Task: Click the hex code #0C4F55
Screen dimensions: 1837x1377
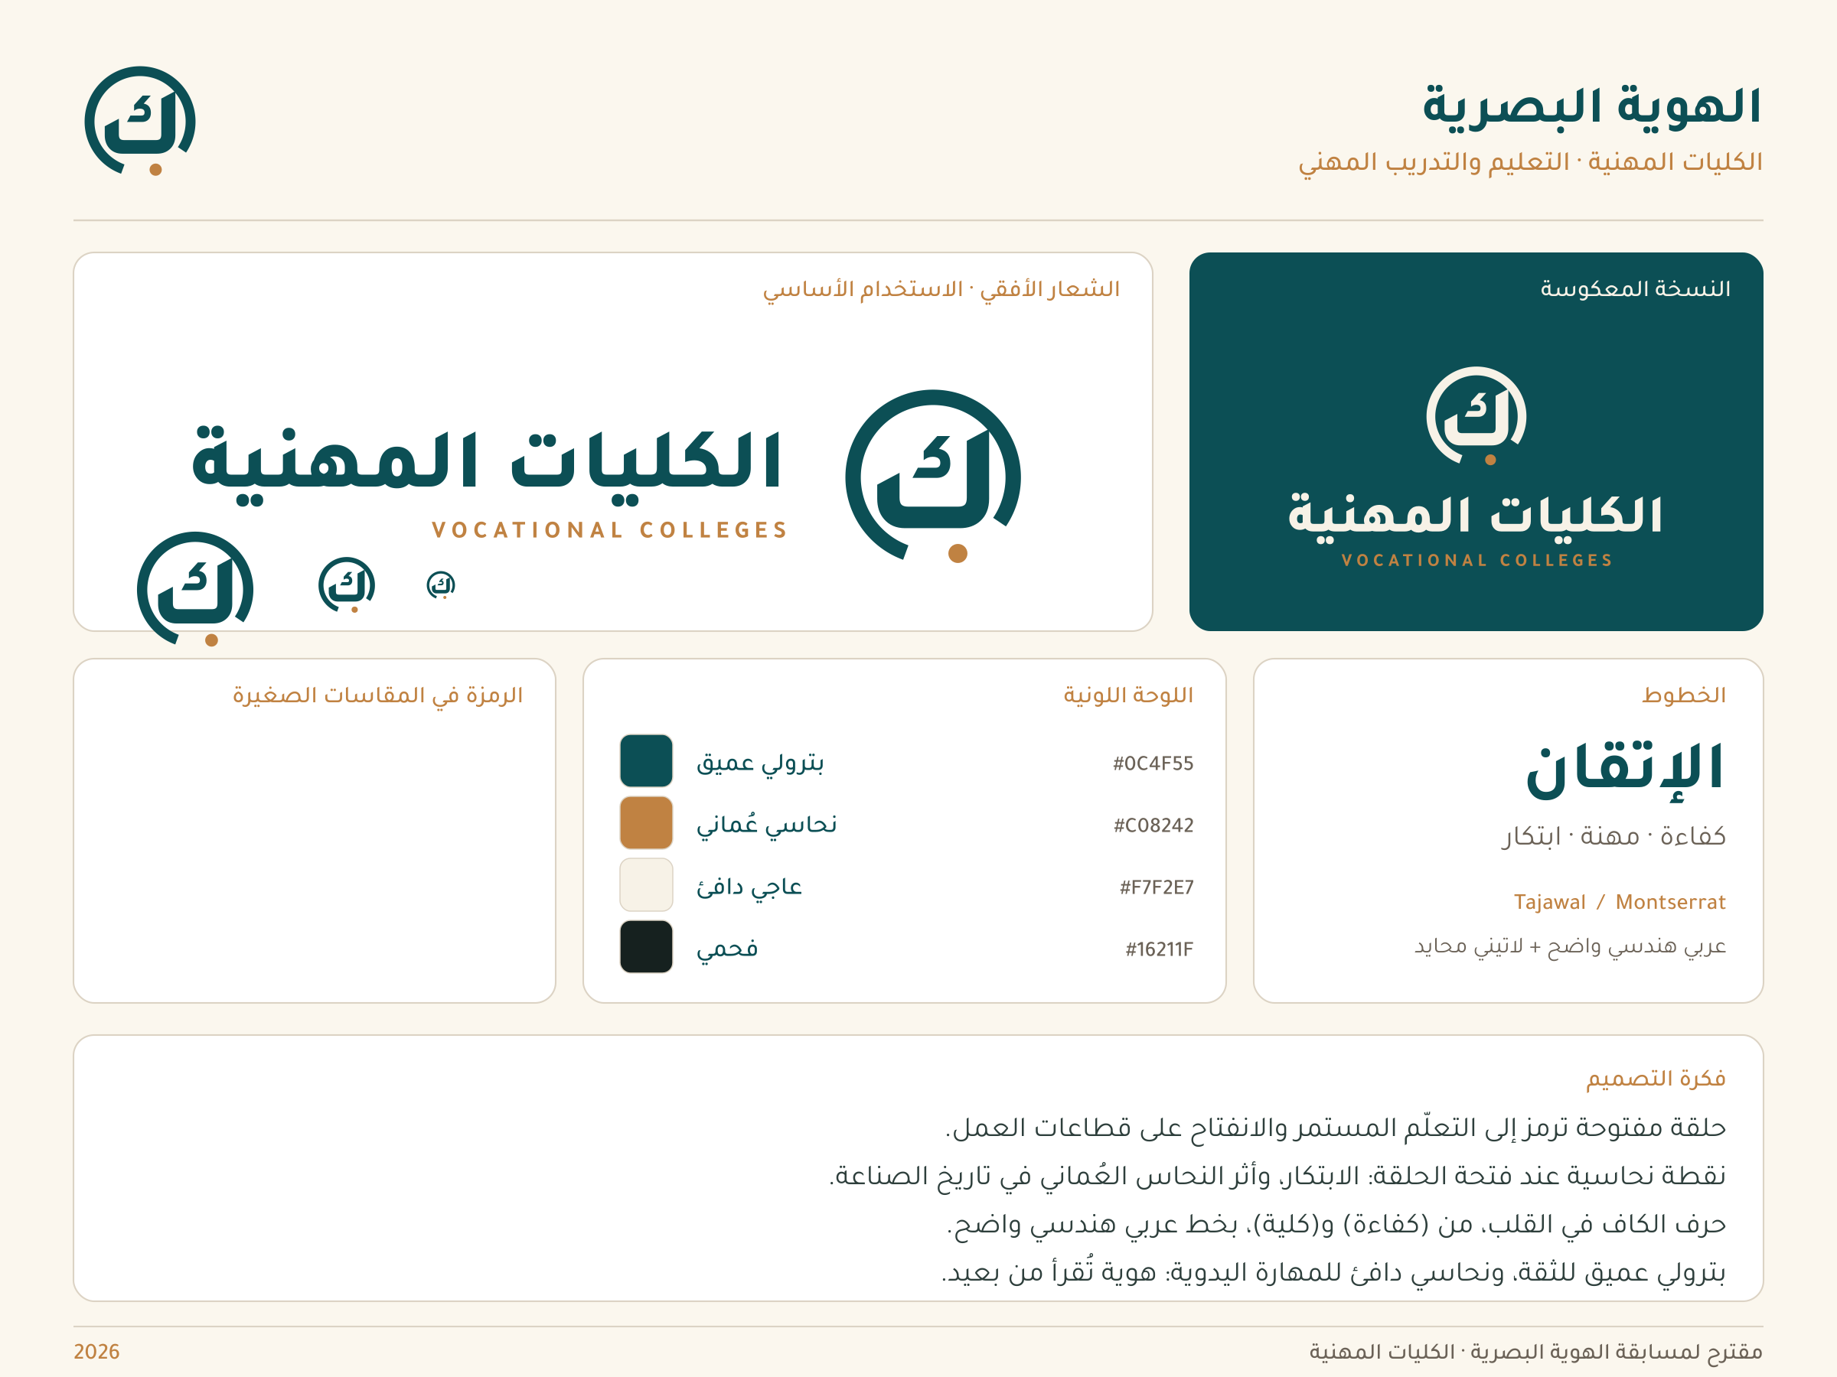Action: pos(1153,763)
